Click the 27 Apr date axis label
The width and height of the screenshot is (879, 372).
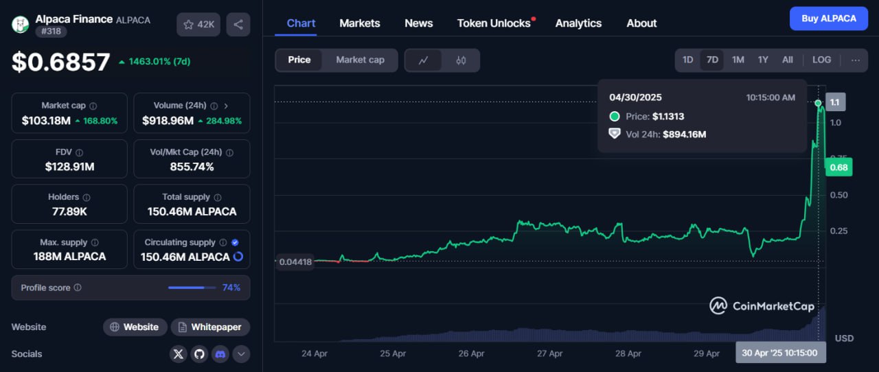550,353
